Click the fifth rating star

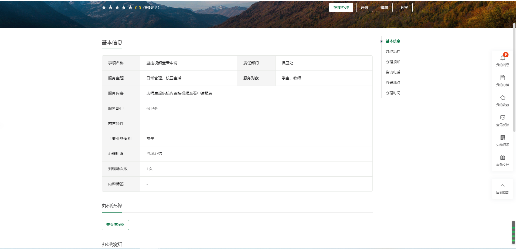pos(130,8)
